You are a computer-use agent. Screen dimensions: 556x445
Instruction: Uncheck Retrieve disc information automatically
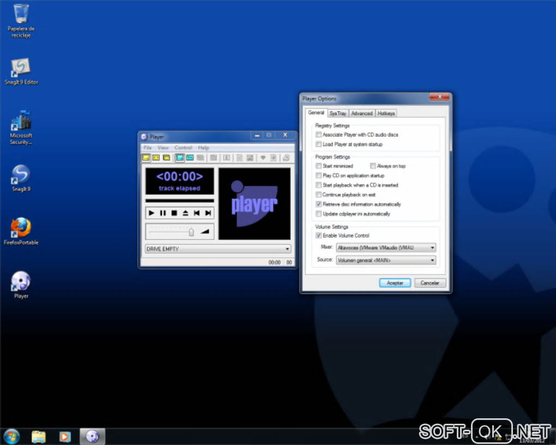(318, 205)
